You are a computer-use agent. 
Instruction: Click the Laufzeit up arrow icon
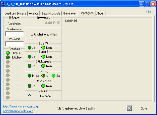(x=29, y=96)
